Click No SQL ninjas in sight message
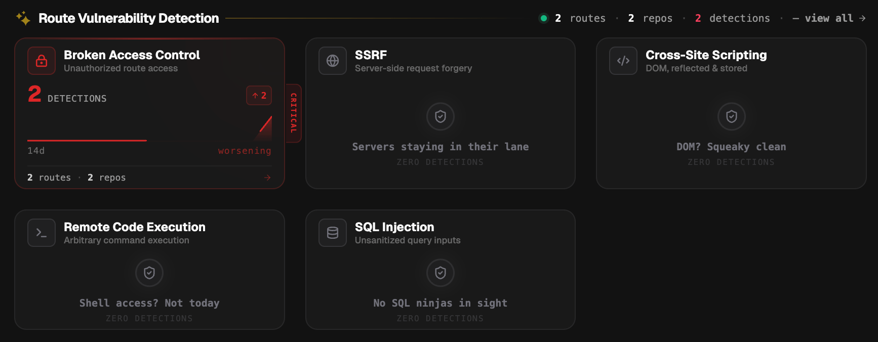The height and width of the screenshot is (342, 878). pos(441,303)
